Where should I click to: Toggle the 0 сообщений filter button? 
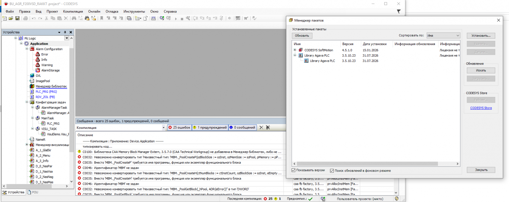click(242, 128)
